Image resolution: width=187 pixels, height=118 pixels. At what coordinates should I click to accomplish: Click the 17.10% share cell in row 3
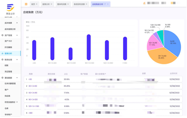click(67, 93)
